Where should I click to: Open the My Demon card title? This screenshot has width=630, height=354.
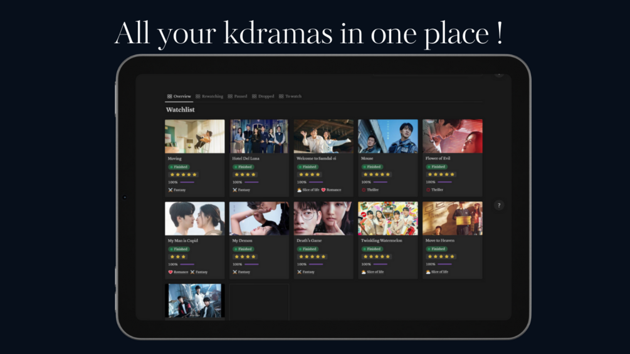242,241
